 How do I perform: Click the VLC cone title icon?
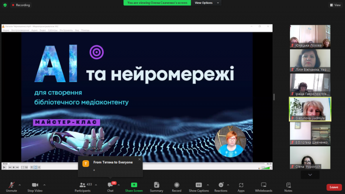tap(3, 26)
